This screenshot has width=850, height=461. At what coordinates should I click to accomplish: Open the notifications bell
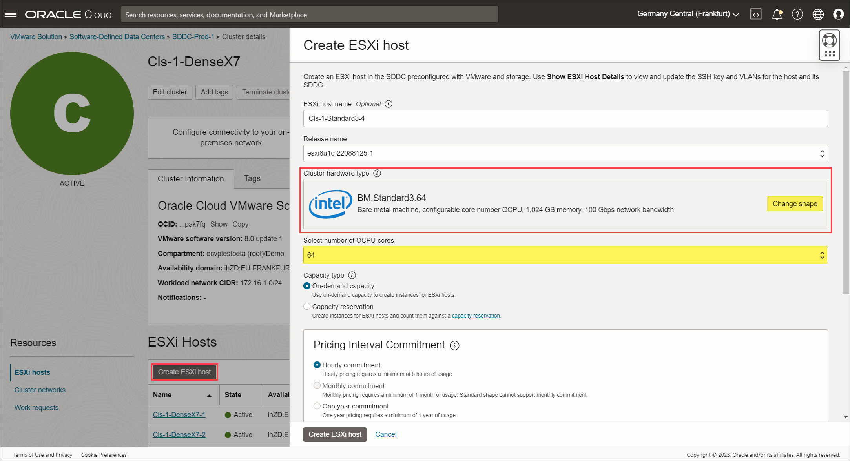(777, 14)
